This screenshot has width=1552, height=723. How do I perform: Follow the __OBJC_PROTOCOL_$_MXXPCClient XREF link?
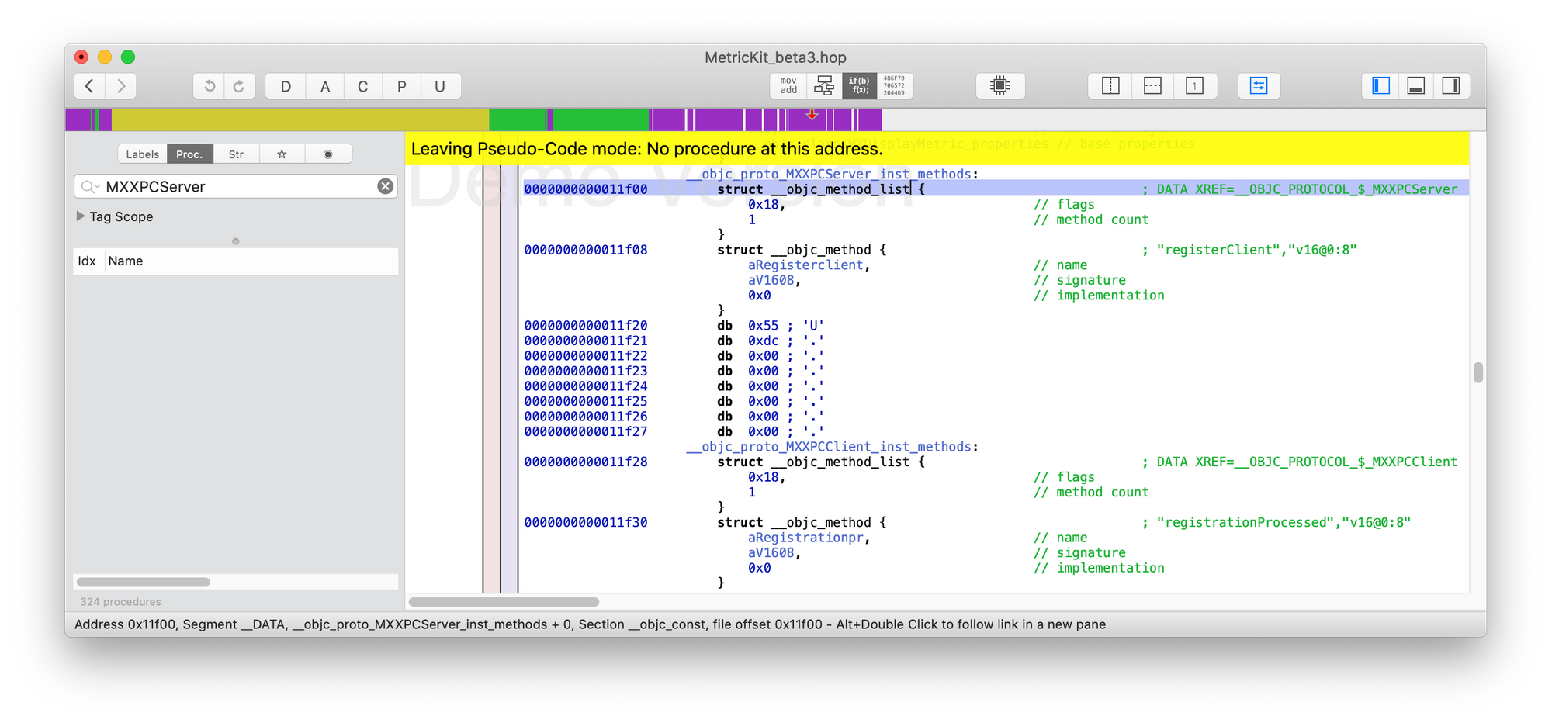point(1346,462)
